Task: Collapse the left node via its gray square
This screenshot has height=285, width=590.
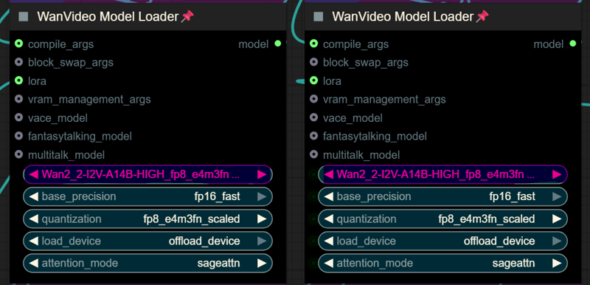Action: (24, 16)
